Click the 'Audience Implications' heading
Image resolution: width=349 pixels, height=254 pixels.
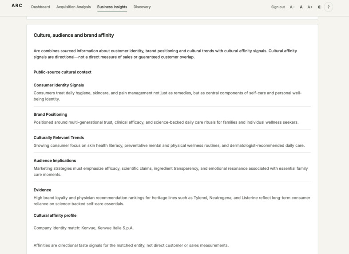point(55,160)
